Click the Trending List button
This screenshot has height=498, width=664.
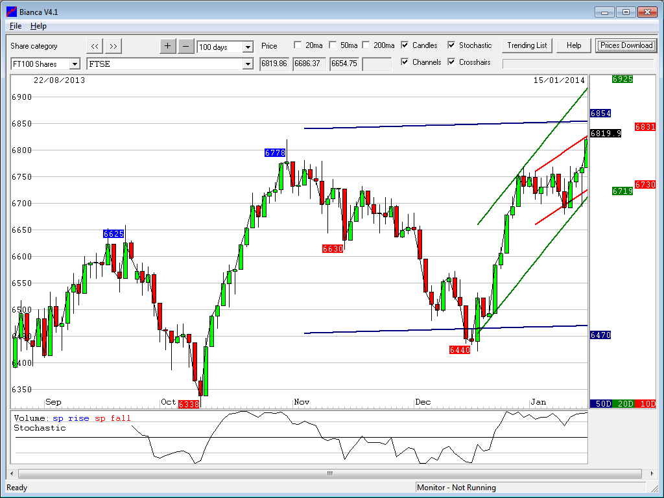(x=527, y=45)
